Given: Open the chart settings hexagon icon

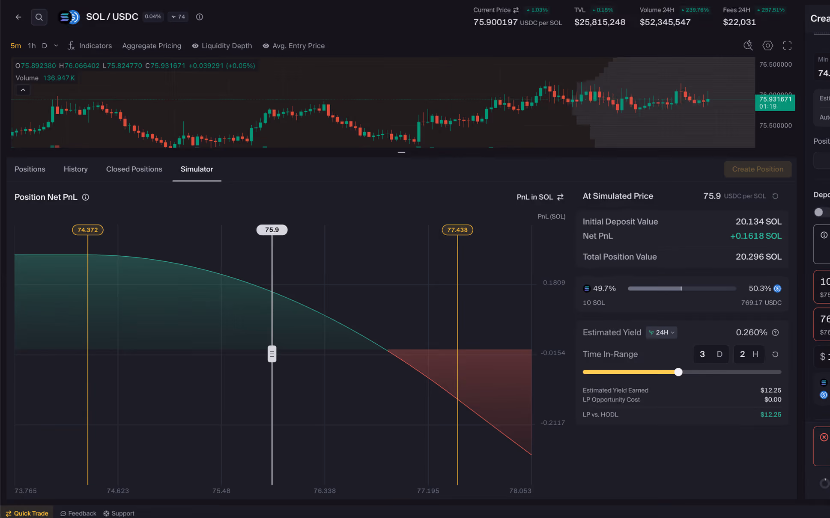Looking at the screenshot, I should coord(767,45).
